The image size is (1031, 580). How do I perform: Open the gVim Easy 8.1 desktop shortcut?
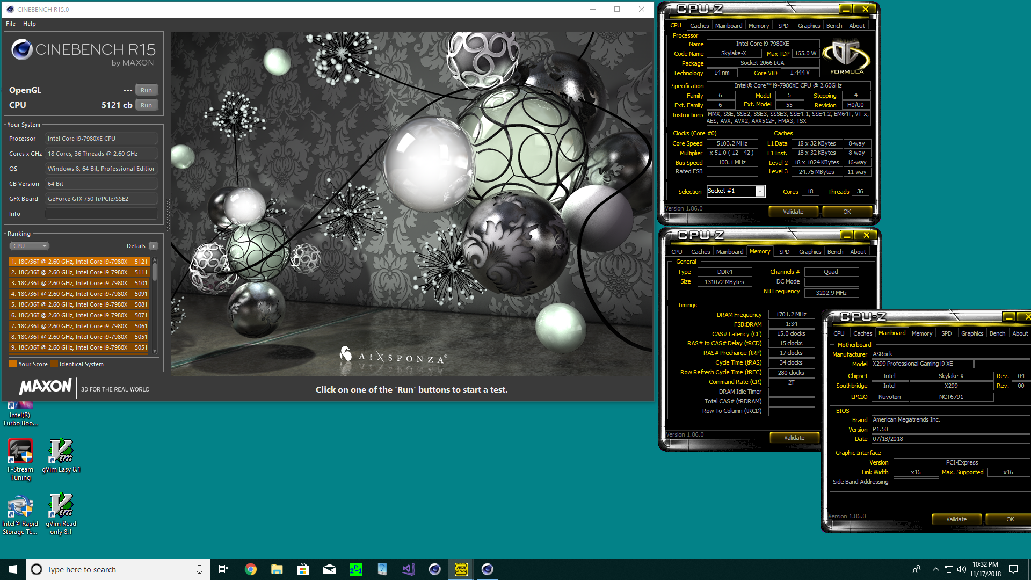click(x=61, y=456)
